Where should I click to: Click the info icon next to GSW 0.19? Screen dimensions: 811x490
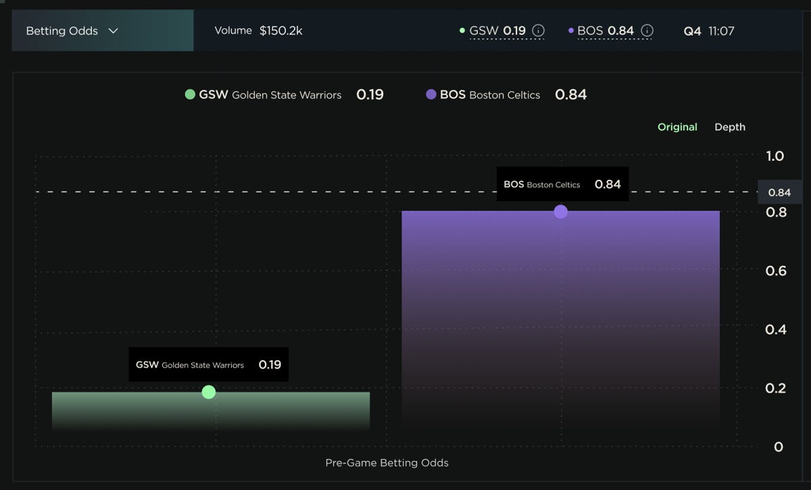tap(538, 30)
